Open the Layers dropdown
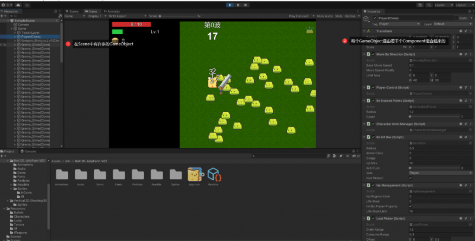Viewport: 475px width, 241px height. tap(443, 5)
